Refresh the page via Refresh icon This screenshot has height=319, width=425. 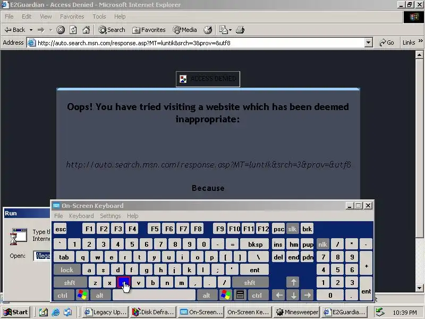tap(73, 30)
